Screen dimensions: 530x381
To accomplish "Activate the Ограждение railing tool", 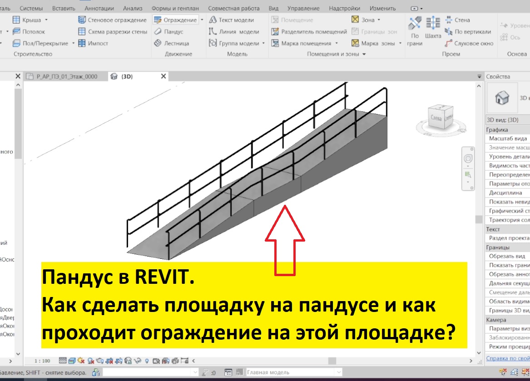I will [175, 20].
